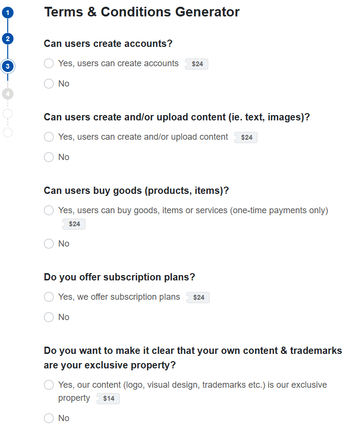Select 'Yes, users can create and/or upload content'
343x424 pixels.
tap(49, 137)
